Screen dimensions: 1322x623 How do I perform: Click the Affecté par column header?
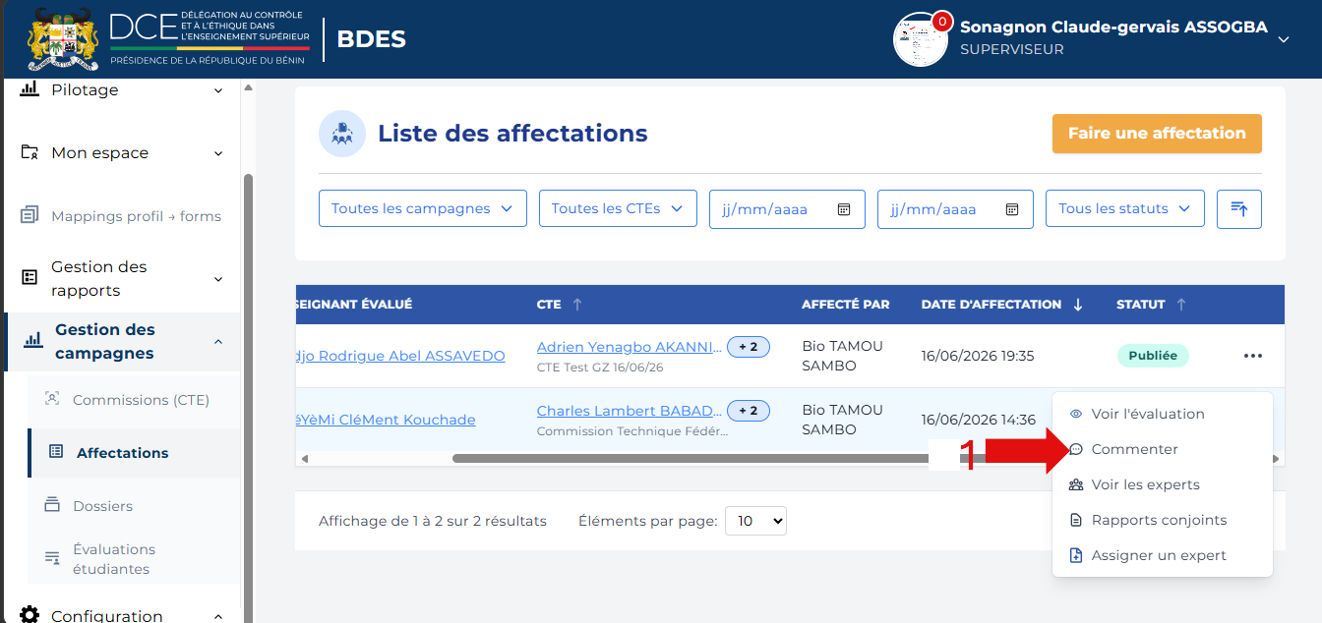(x=846, y=305)
